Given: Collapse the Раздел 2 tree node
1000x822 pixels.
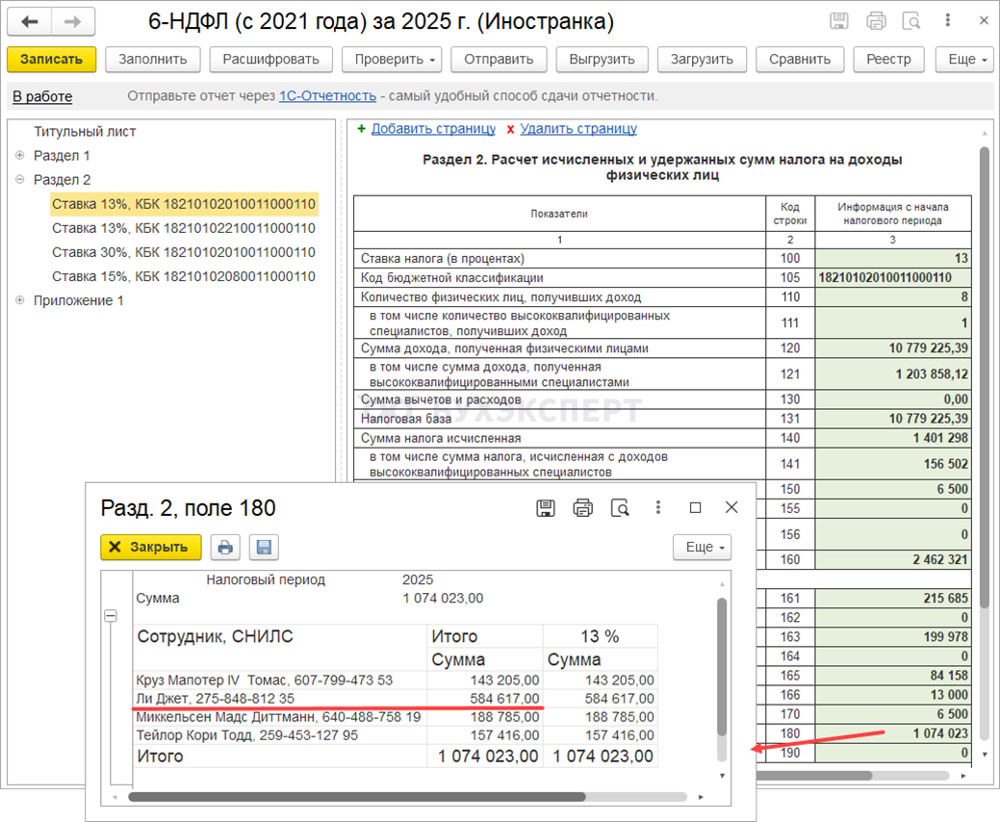Looking at the screenshot, I should [20, 180].
